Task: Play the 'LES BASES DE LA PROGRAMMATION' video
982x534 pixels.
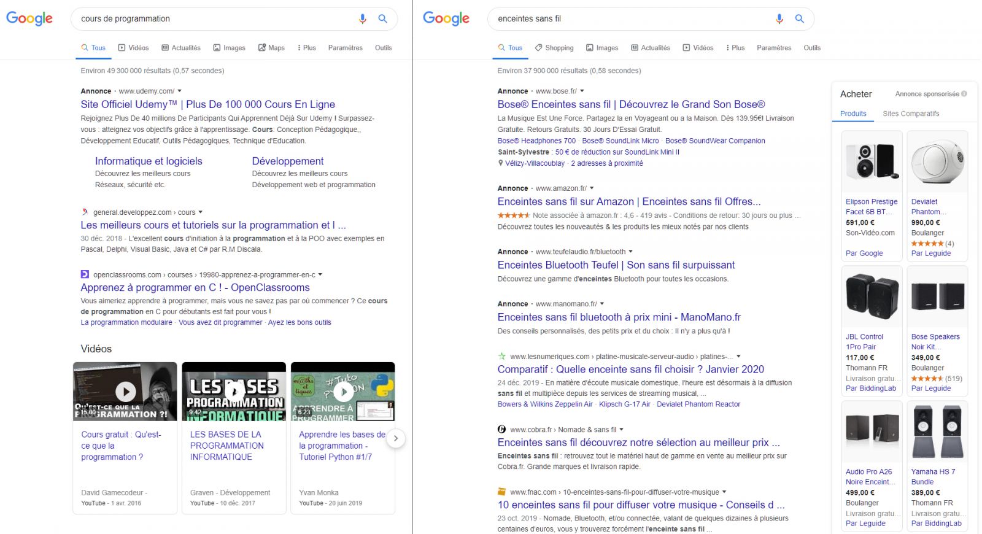Action: (234, 391)
